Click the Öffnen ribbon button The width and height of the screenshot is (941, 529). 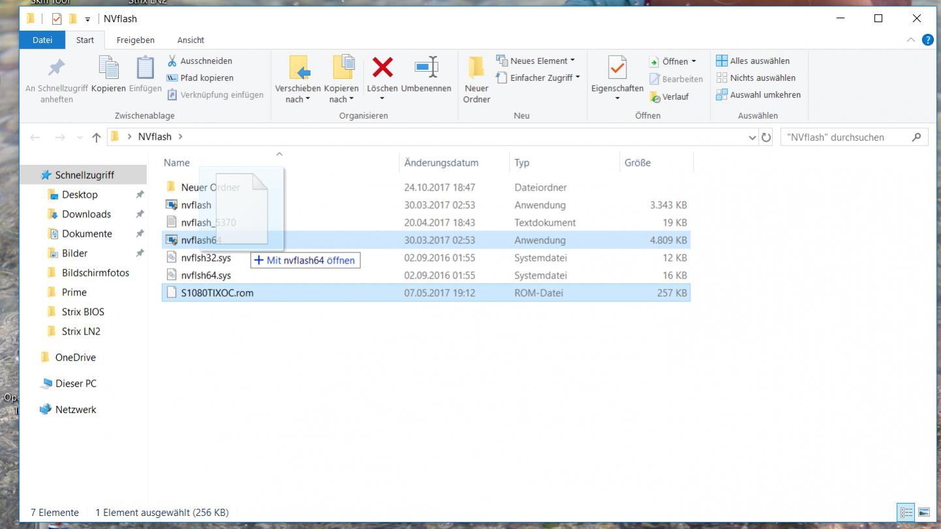[x=673, y=61]
